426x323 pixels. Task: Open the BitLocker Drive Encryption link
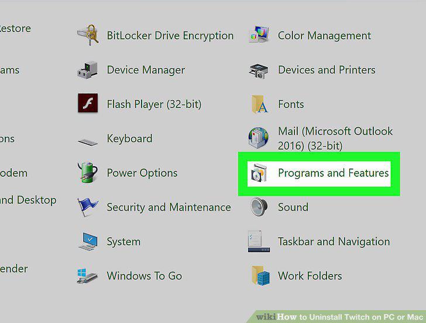170,36
